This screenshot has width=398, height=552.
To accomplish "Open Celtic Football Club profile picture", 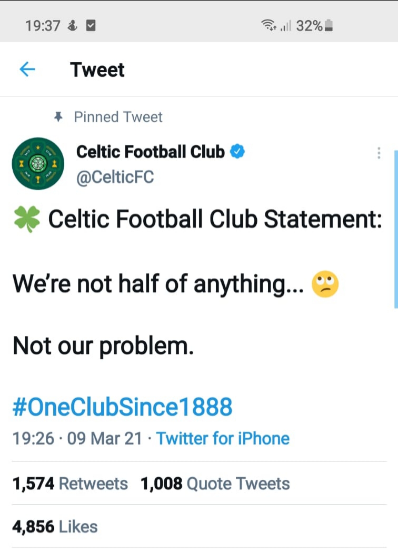I will pyautogui.click(x=38, y=164).
